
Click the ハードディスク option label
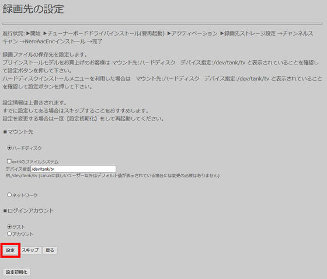(x=27, y=148)
